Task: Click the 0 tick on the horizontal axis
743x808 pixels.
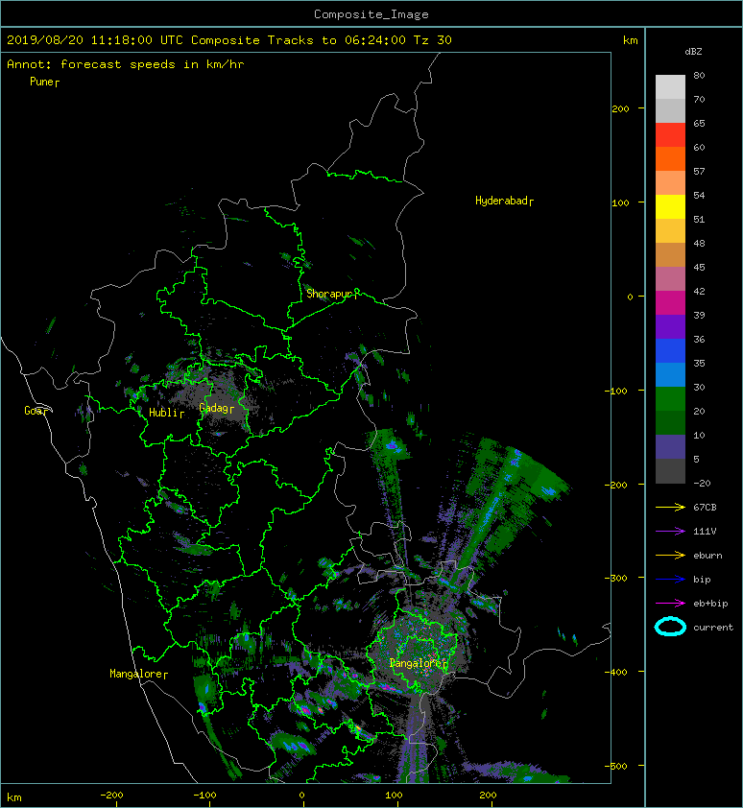Action: point(302,796)
